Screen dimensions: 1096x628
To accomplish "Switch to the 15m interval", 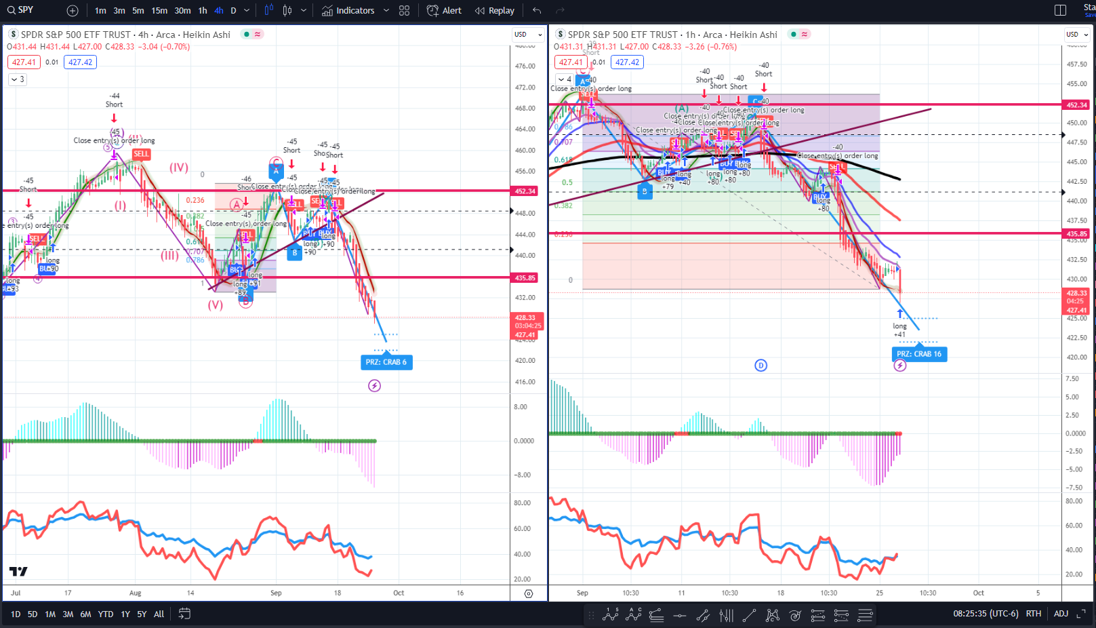I will click(x=159, y=11).
